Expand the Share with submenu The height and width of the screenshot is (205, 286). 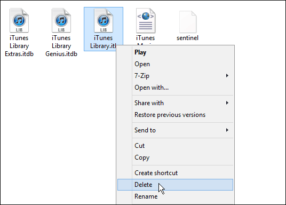175,103
